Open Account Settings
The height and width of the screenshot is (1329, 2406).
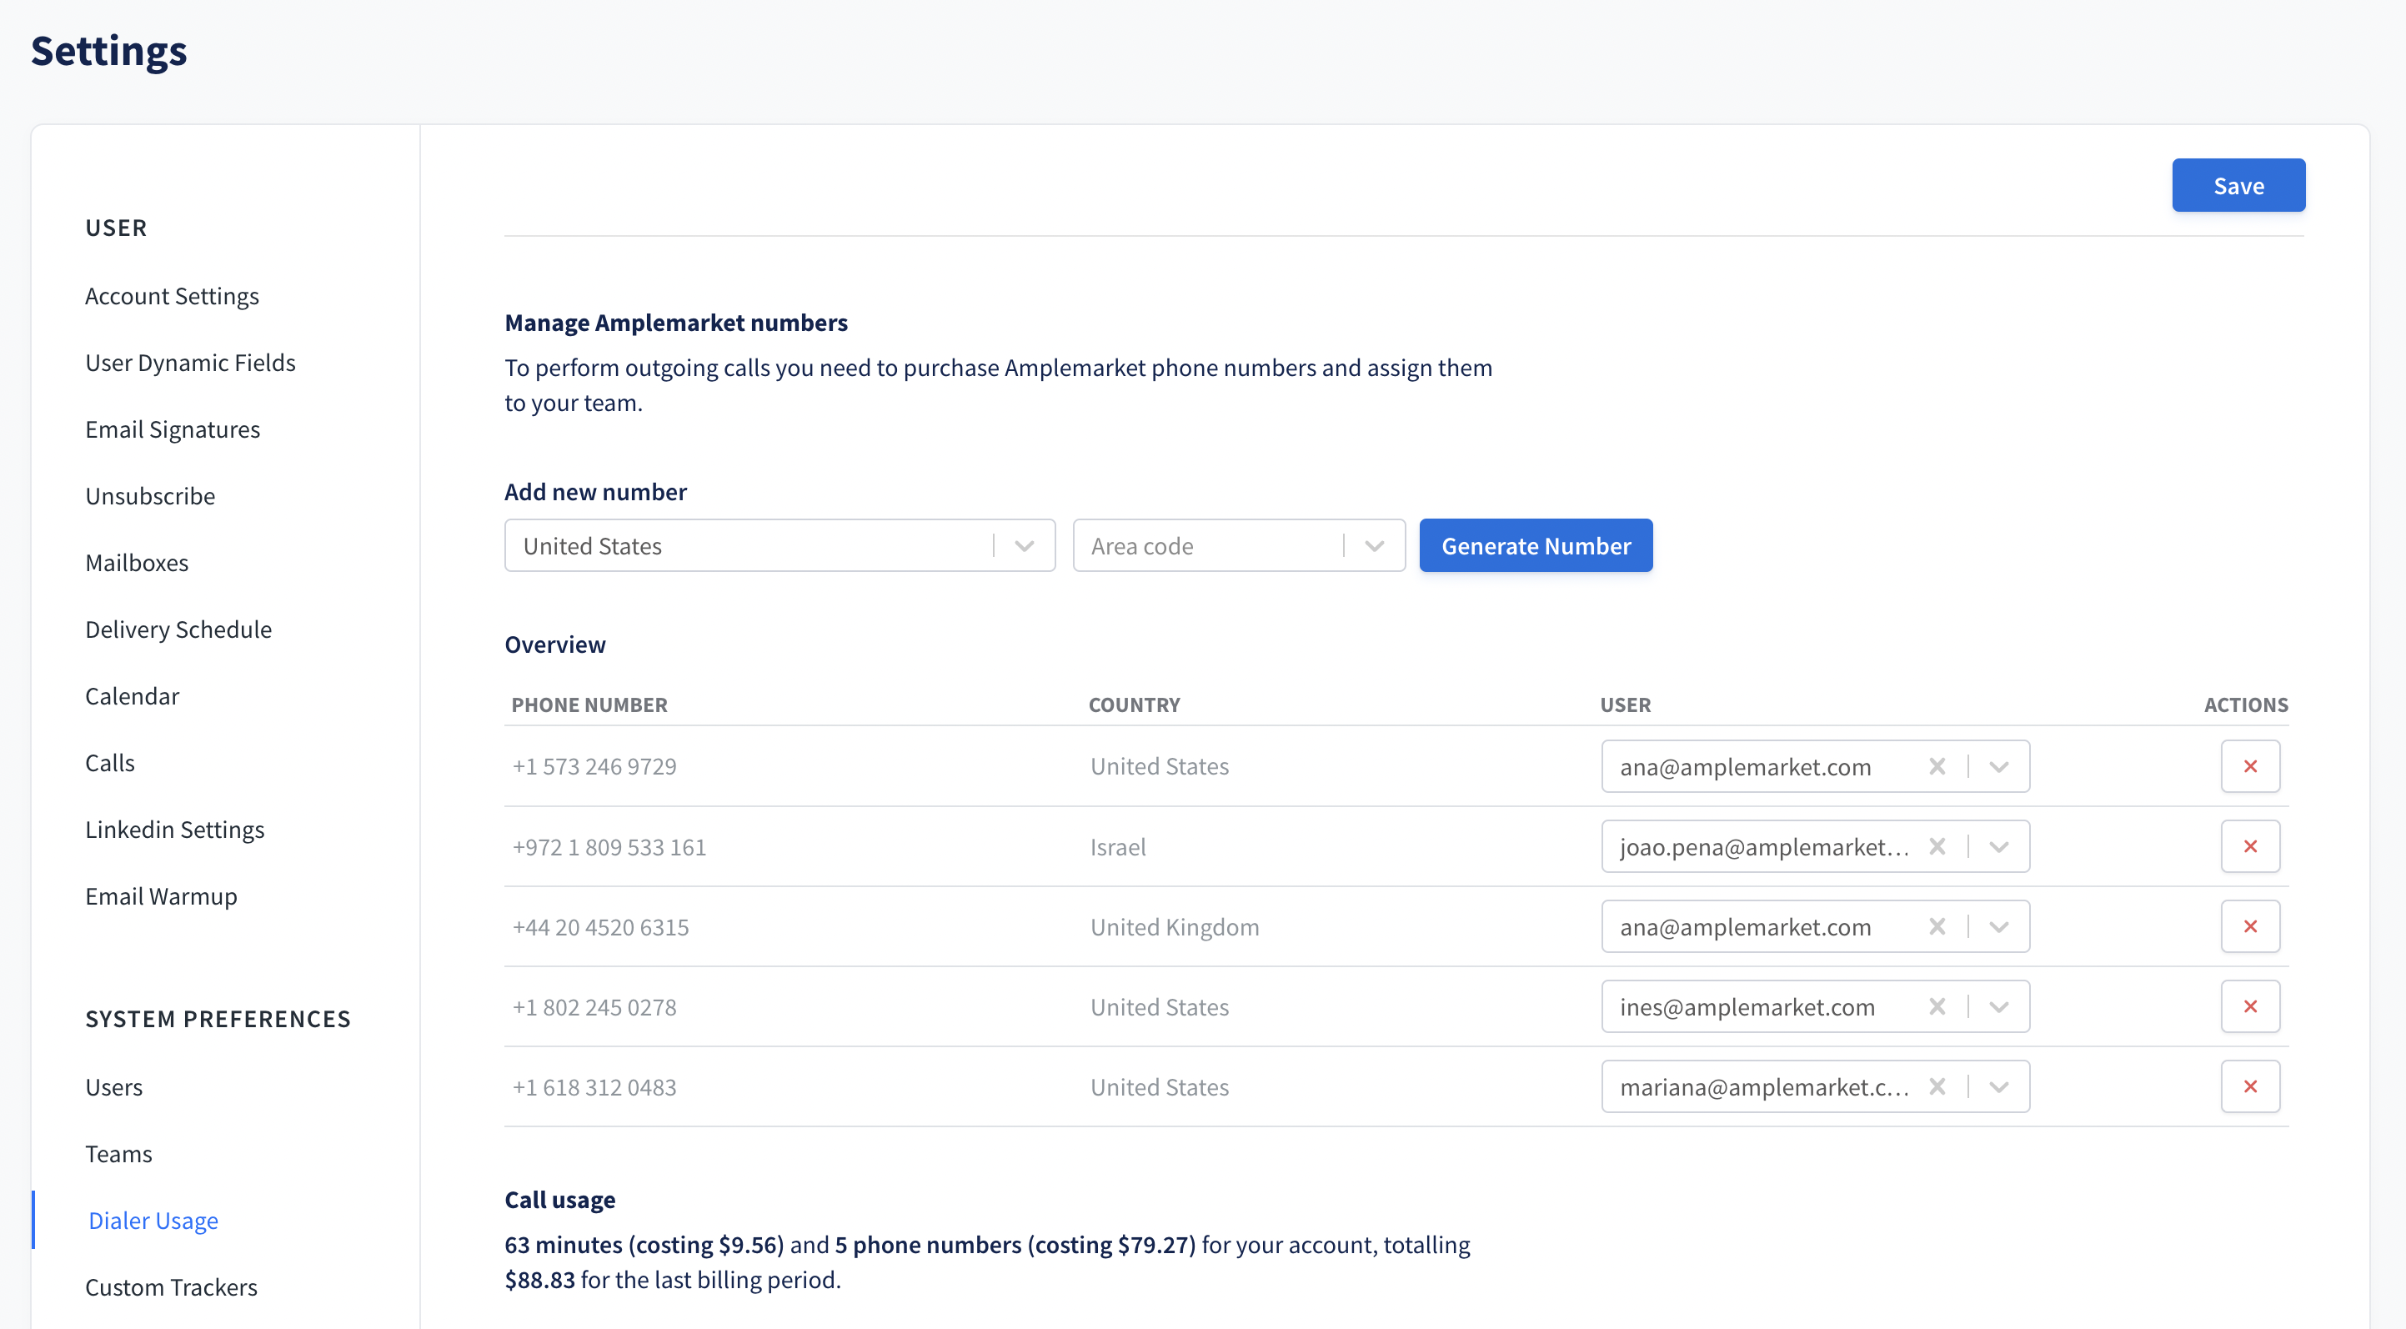click(172, 296)
